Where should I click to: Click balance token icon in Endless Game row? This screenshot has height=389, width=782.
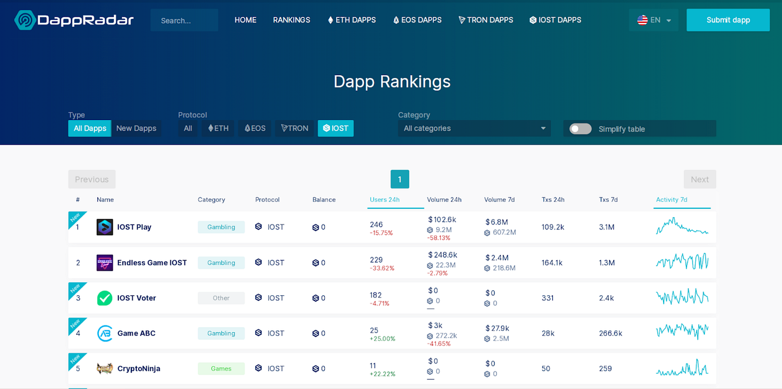[316, 263]
